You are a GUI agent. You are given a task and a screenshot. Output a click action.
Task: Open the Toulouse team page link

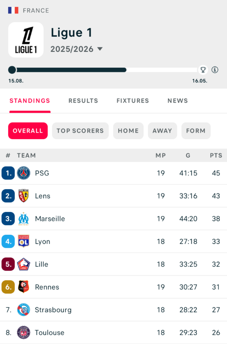(x=49, y=333)
